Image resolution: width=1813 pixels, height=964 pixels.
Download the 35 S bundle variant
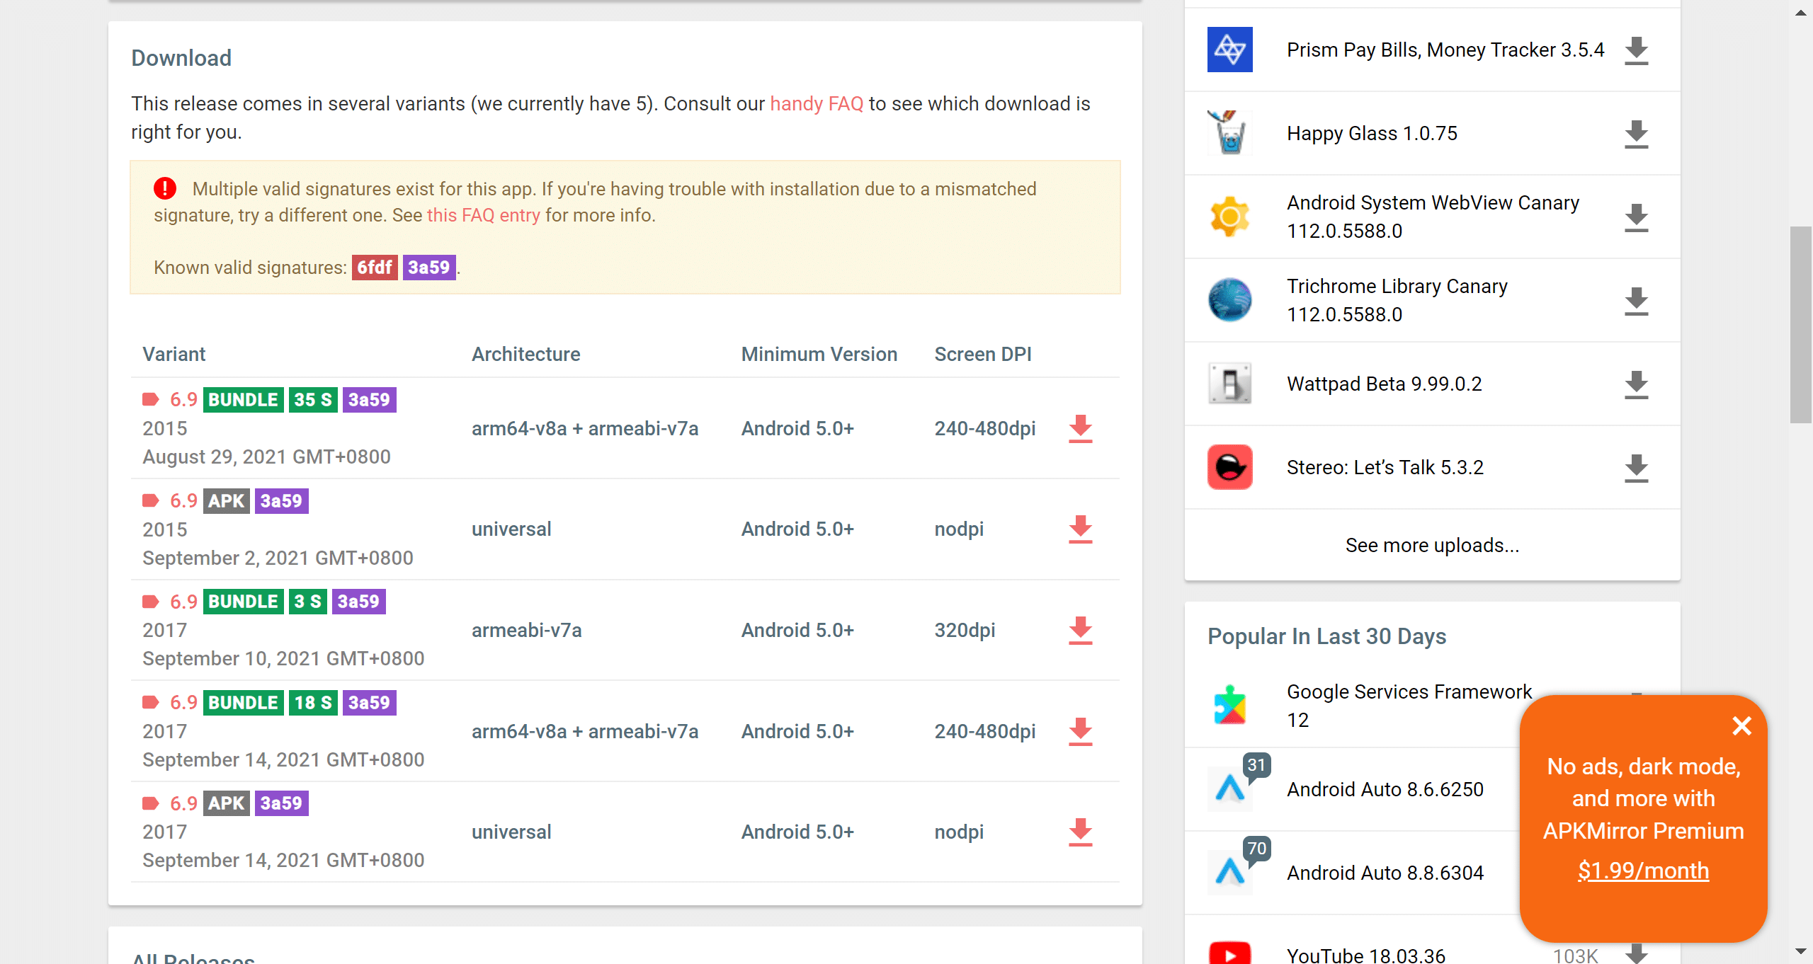[x=1080, y=429]
